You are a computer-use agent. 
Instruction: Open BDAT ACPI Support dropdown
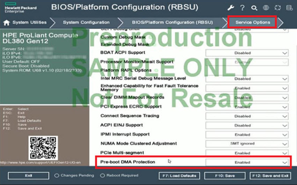247,53
